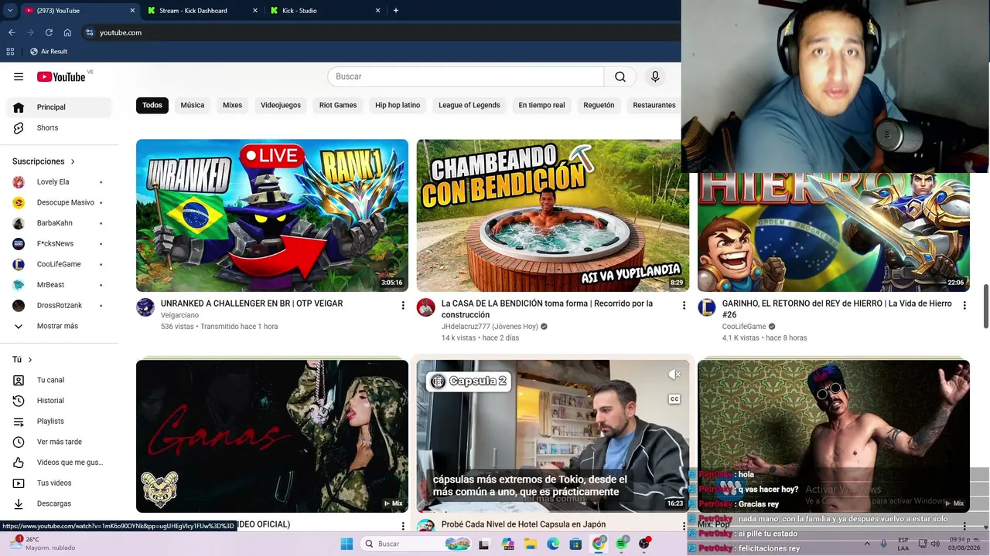Click the YouTube logo
Image resolution: width=990 pixels, height=556 pixels.
61,76
